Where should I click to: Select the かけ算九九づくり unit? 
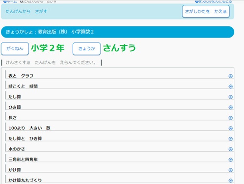[x=120, y=179]
